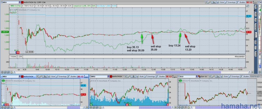Open Studies menu in the 5m MRO chart

click(x=72, y=76)
